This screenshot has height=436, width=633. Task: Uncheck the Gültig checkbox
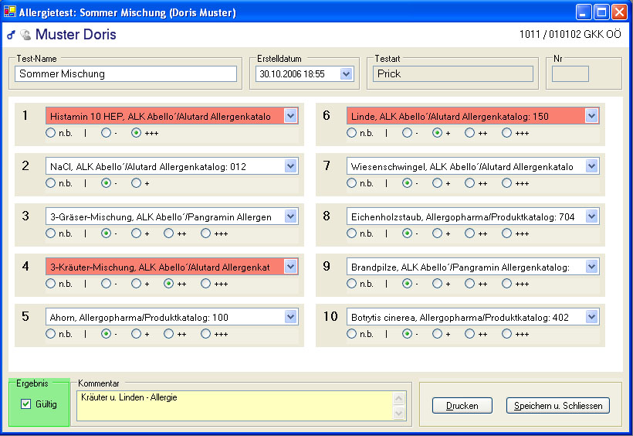pos(25,404)
